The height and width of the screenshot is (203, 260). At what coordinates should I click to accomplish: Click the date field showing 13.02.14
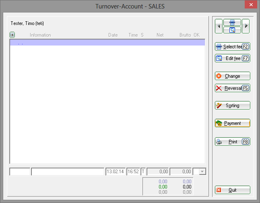point(116,172)
